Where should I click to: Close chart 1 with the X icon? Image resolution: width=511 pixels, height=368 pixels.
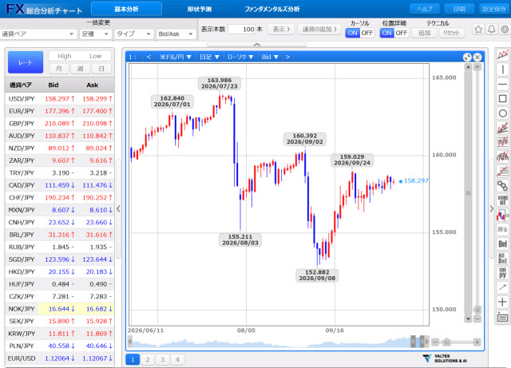coord(477,57)
